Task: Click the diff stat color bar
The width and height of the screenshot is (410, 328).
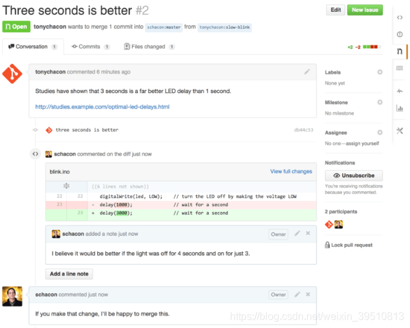Action: click(372, 47)
